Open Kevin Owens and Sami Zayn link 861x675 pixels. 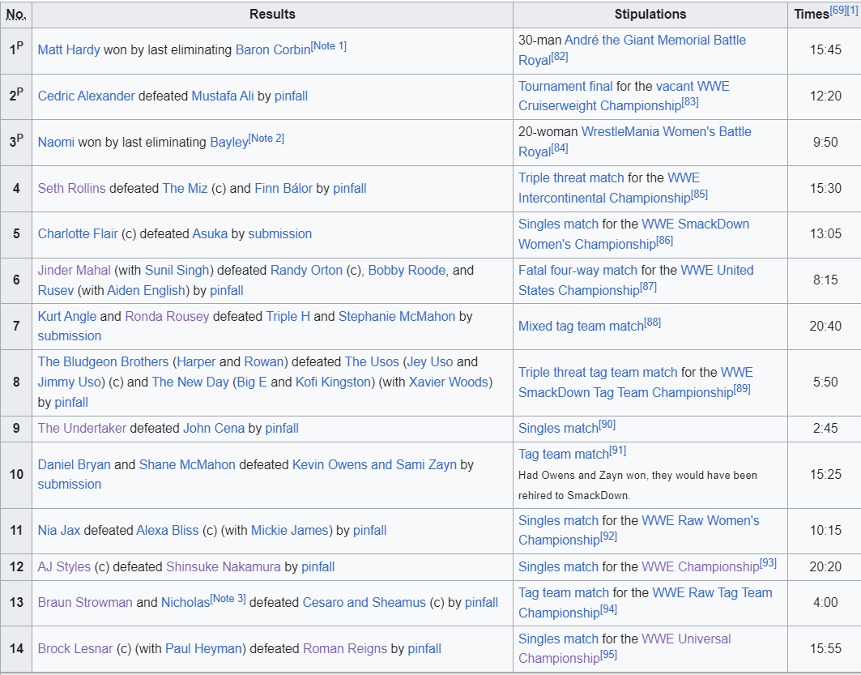(374, 465)
